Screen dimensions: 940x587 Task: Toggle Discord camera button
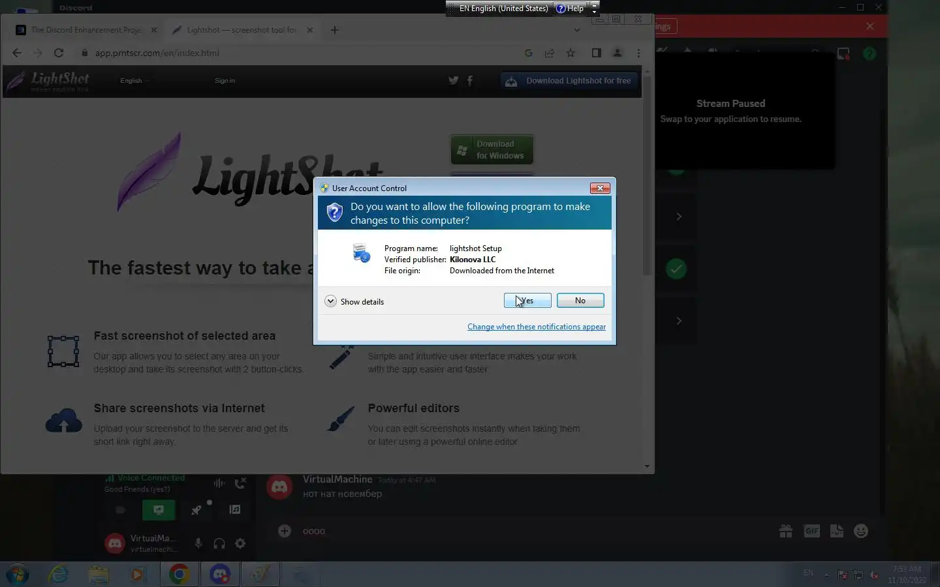(x=120, y=510)
